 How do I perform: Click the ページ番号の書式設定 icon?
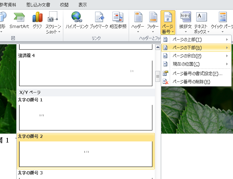[165, 73]
